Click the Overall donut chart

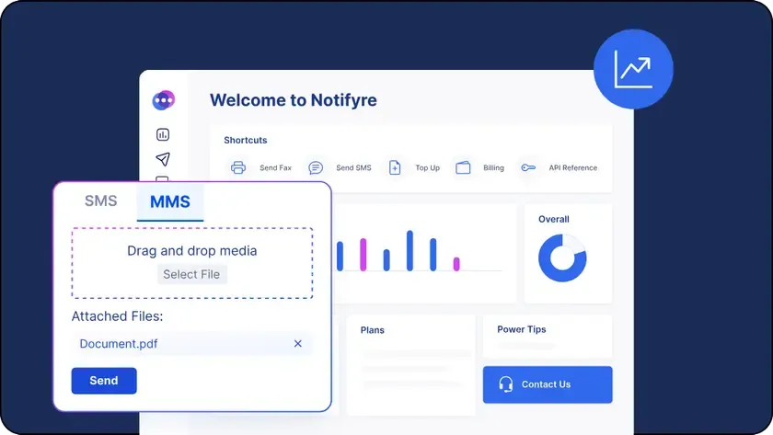click(x=562, y=258)
